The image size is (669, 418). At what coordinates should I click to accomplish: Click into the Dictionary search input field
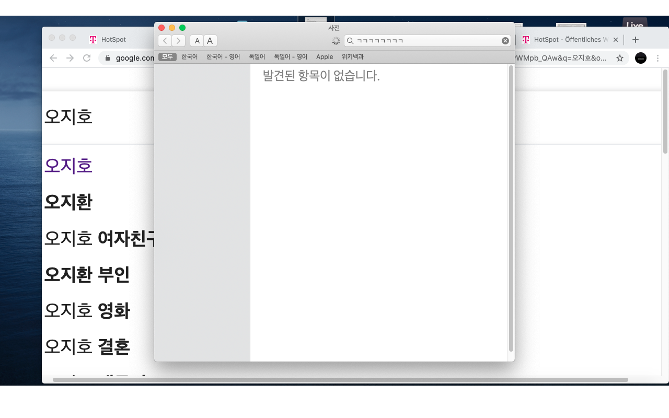pos(428,41)
